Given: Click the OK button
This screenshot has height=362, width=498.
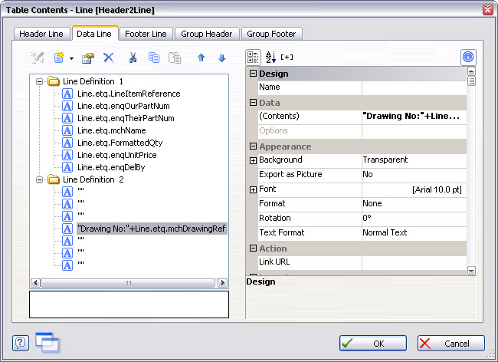Looking at the screenshot, I should [x=373, y=344].
